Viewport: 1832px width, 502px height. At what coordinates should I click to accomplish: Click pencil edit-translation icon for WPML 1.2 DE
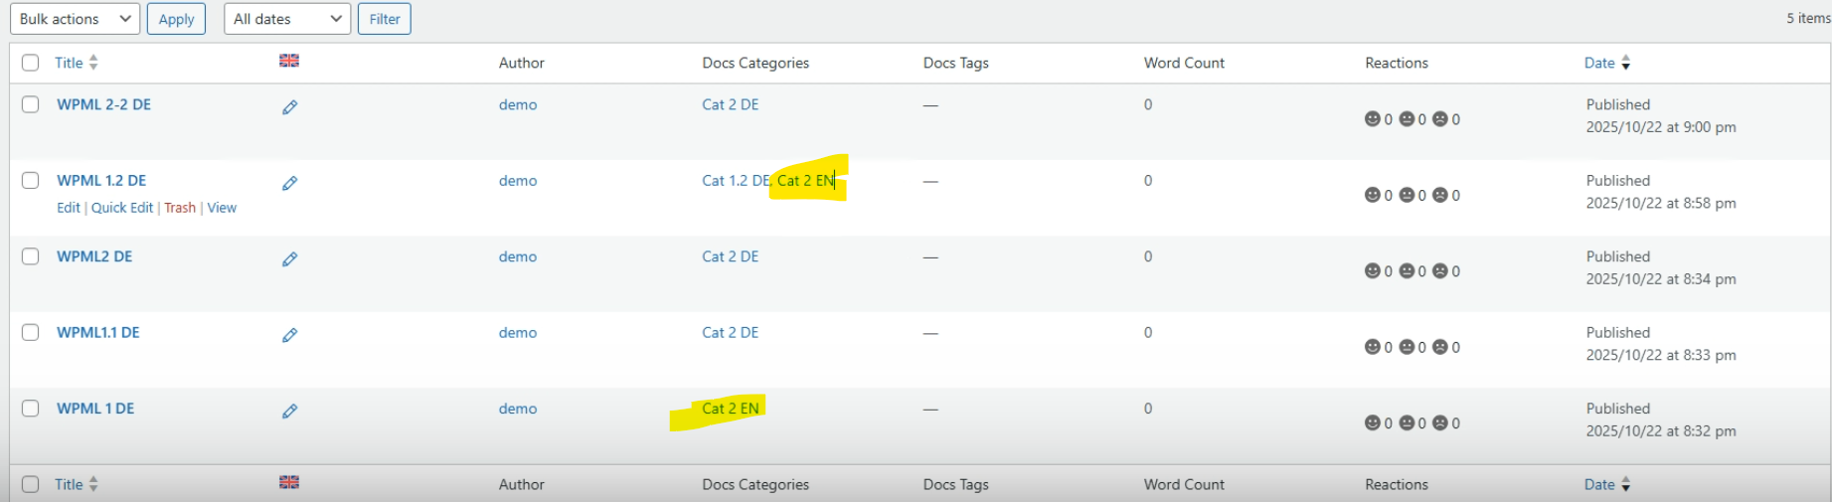[289, 183]
